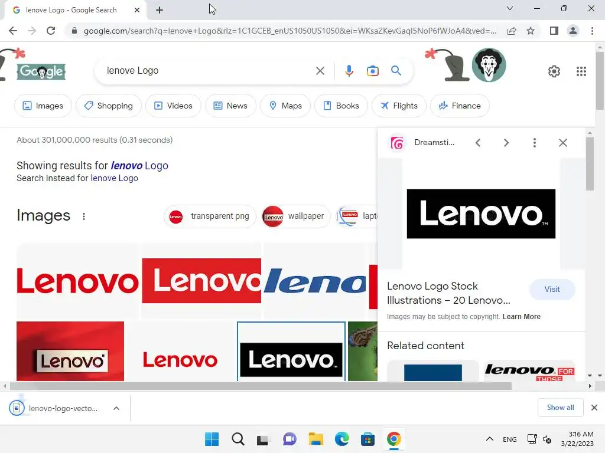This screenshot has height=453, width=605.
Task: Click the Visit button
Action: pyautogui.click(x=552, y=289)
